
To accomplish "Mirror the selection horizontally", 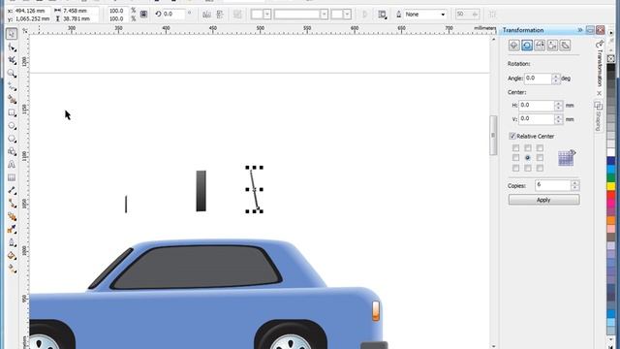I will click(x=206, y=15).
